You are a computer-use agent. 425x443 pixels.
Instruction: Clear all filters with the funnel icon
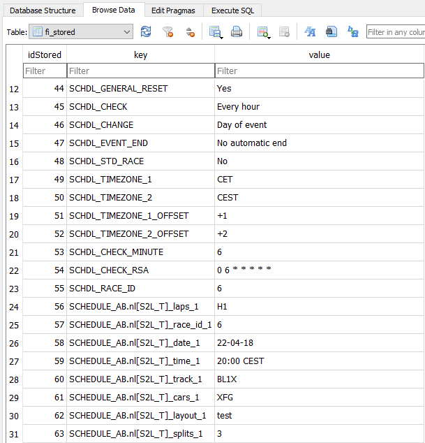[168, 31]
